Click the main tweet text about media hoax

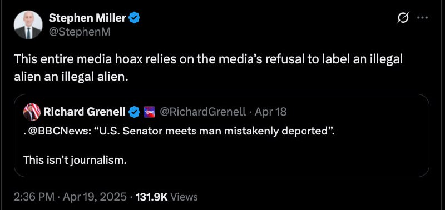[x=208, y=68]
